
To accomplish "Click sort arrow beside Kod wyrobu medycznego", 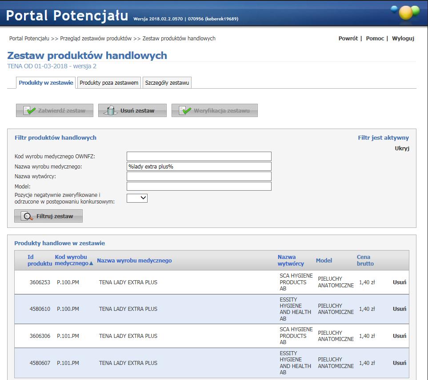I will (x=91, y=263).
